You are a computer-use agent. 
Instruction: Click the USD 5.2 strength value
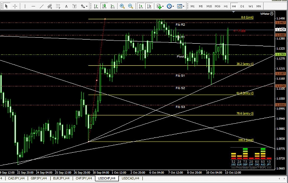pos(233,162)
